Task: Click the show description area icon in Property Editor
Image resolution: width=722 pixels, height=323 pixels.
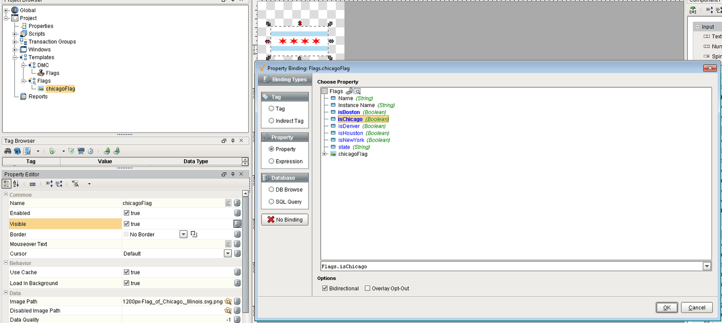Action: (x=32, y=184)
